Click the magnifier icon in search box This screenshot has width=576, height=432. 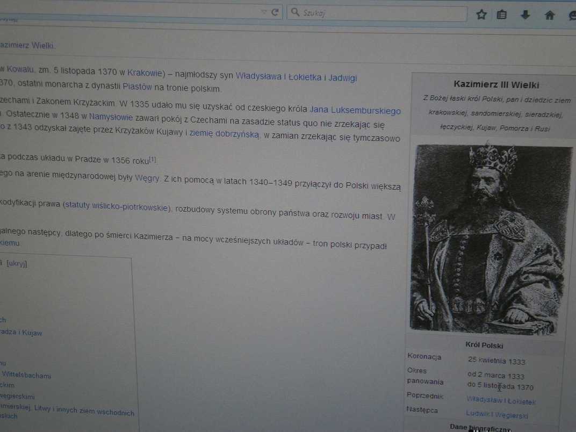(295, 12)
